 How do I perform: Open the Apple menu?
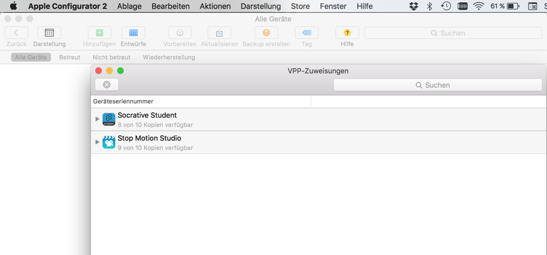pos(14,6)
